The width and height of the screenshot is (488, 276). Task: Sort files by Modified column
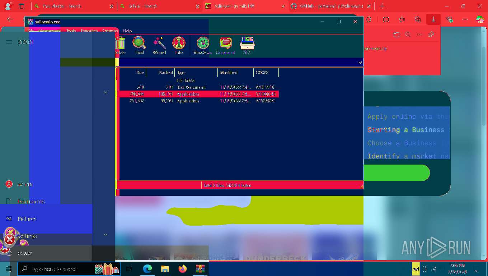tap(235, 73)
